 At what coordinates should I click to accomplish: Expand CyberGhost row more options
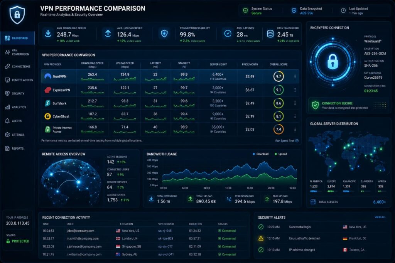(295, 116)
